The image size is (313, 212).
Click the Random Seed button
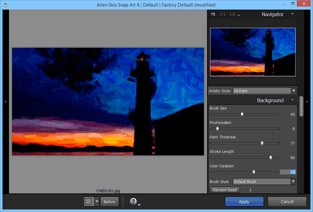tap(225, 190)
